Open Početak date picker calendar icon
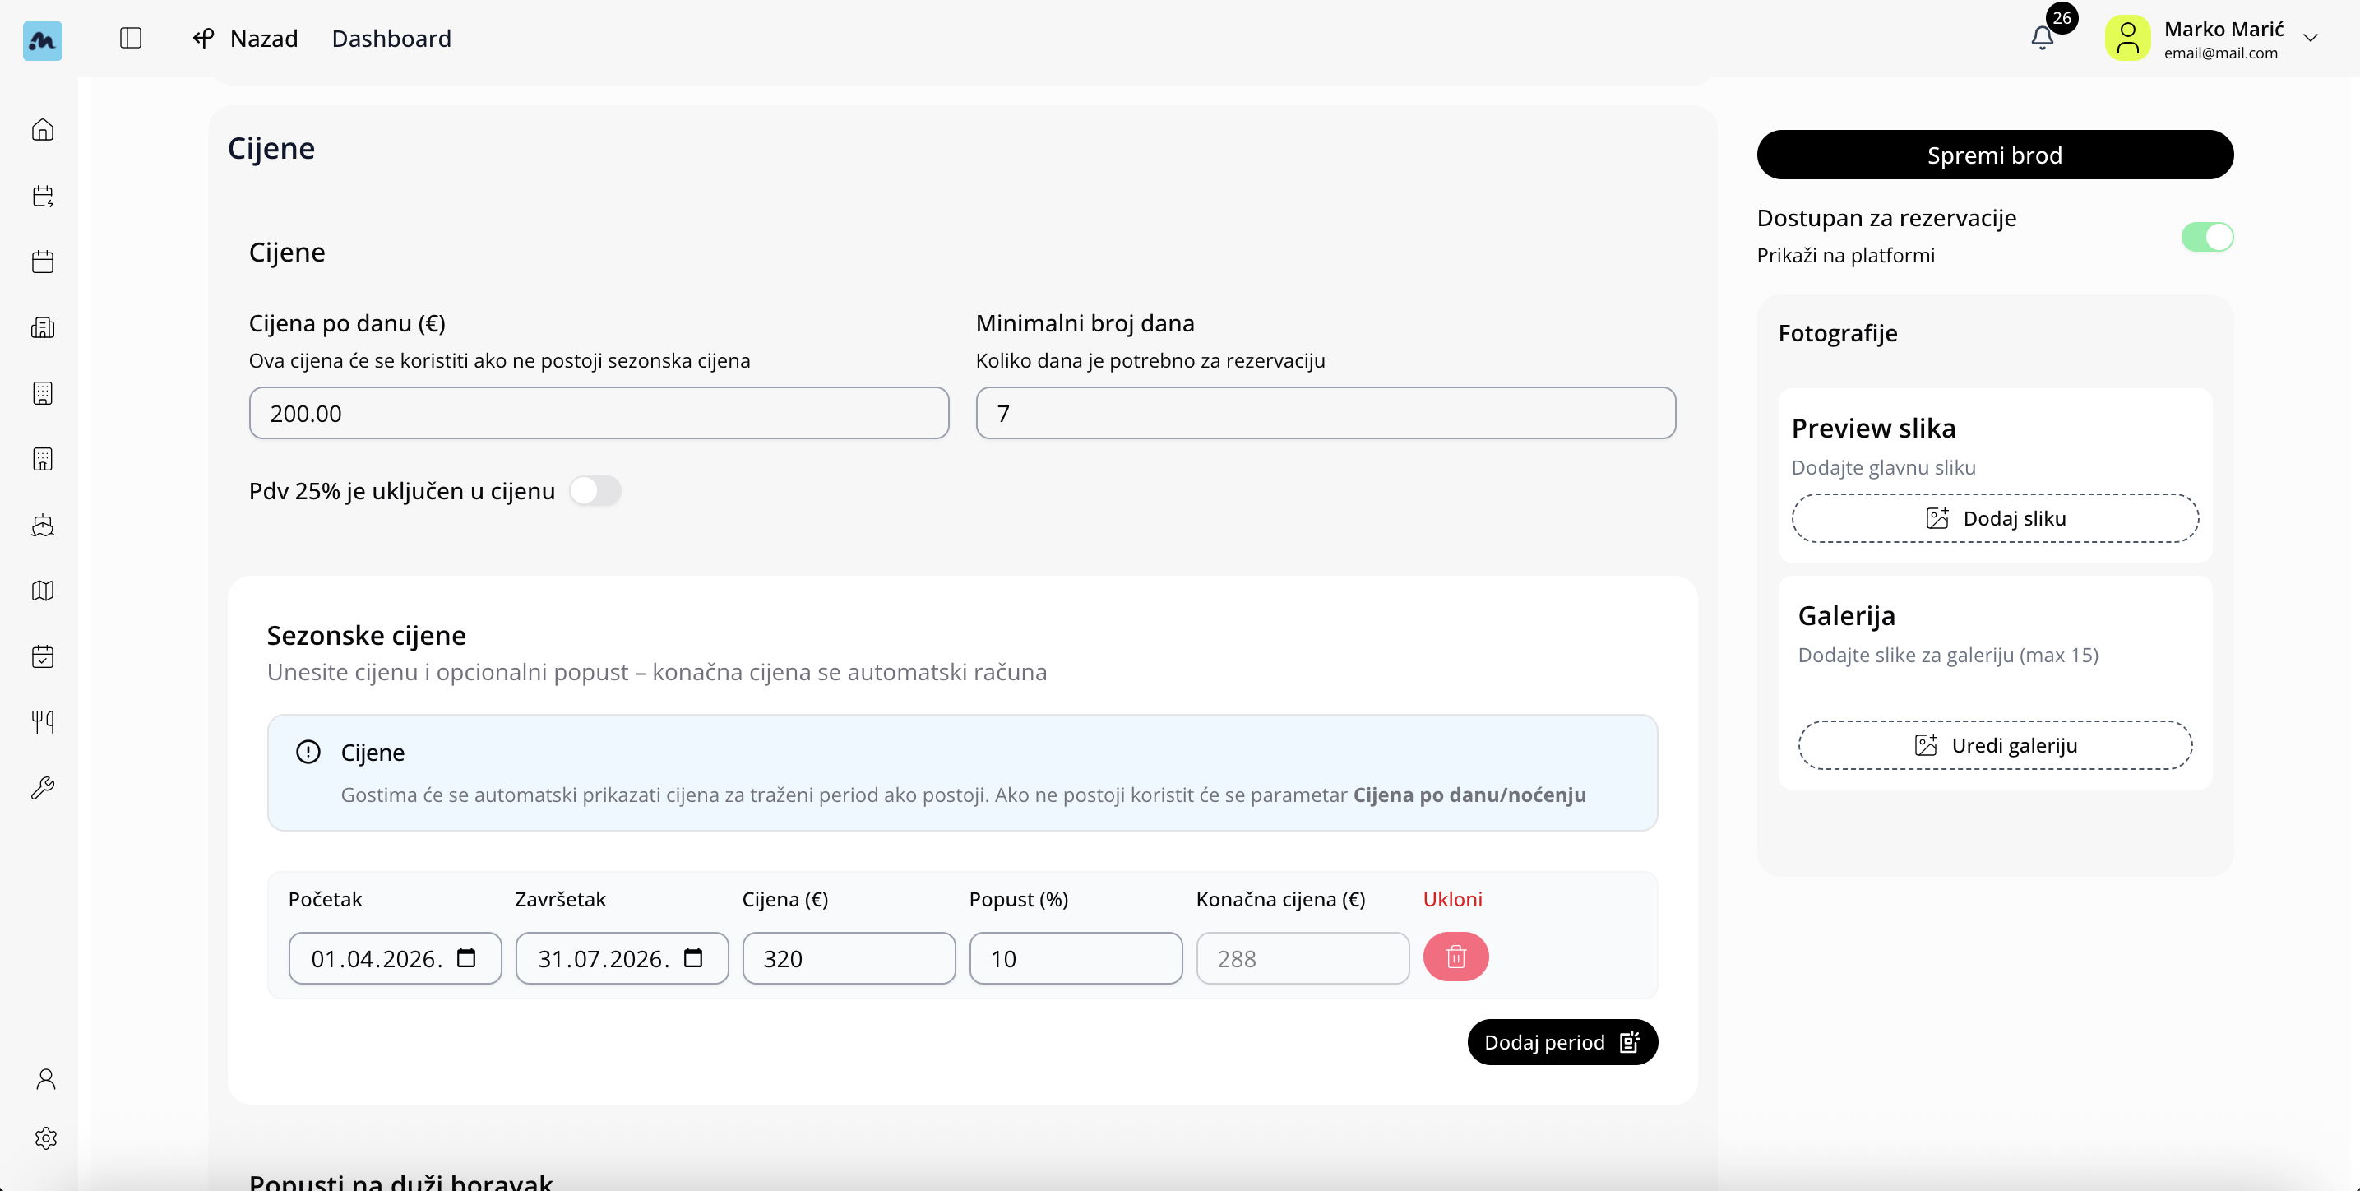The image size is (2360, 1191). click(x=466, y=958)
